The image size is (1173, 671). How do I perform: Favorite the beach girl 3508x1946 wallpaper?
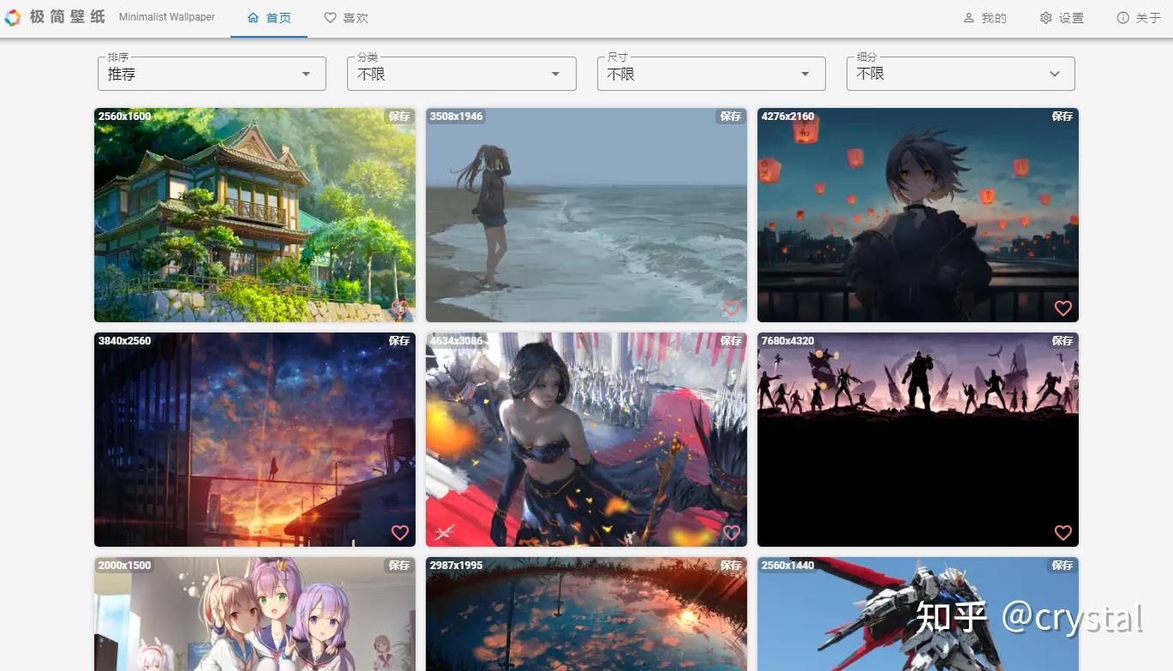(731, 308)
